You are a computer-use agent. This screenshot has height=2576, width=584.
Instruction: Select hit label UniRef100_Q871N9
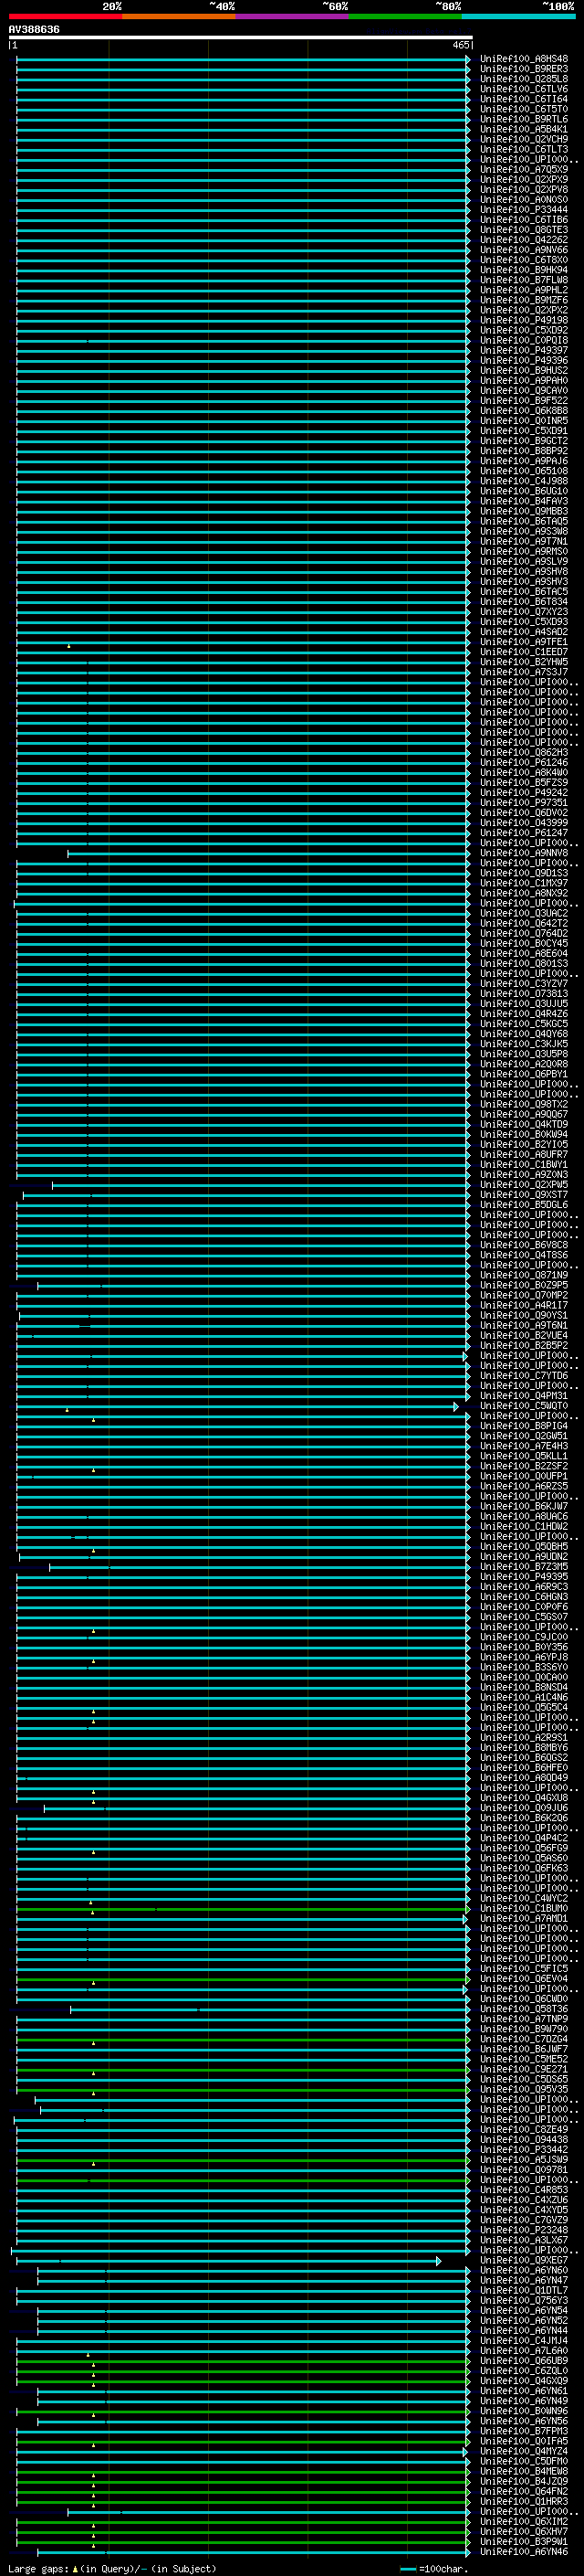(x=524, y=1276)
